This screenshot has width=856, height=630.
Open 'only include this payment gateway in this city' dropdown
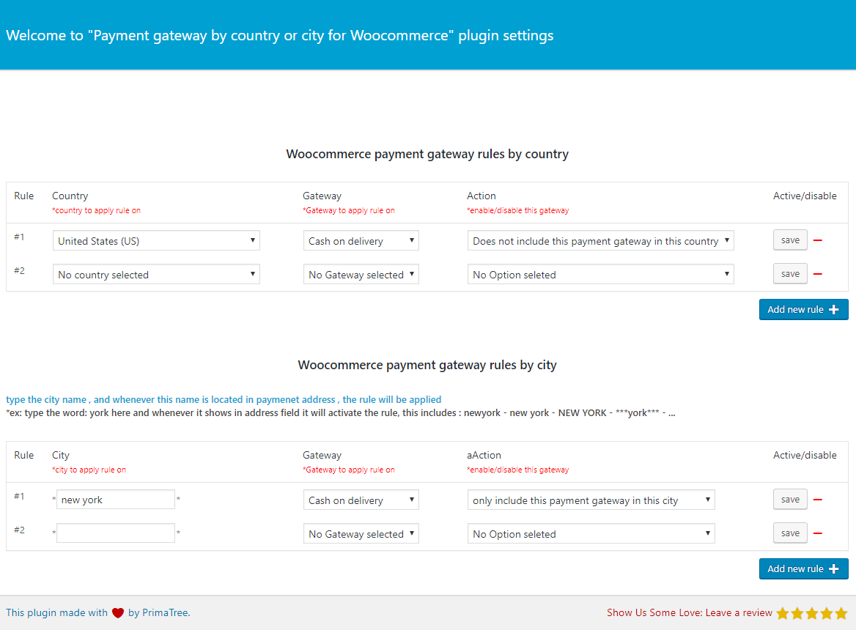point(591,500)
